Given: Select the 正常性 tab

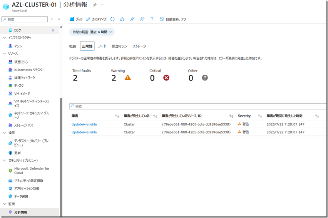Looking at the screenshot, I should (87, 46).
